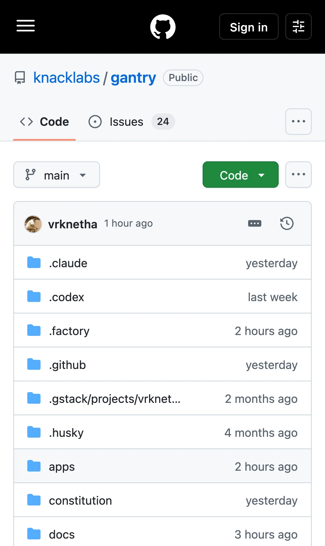
Task: Switch to the Issues tab
Action: coord(132,122)
